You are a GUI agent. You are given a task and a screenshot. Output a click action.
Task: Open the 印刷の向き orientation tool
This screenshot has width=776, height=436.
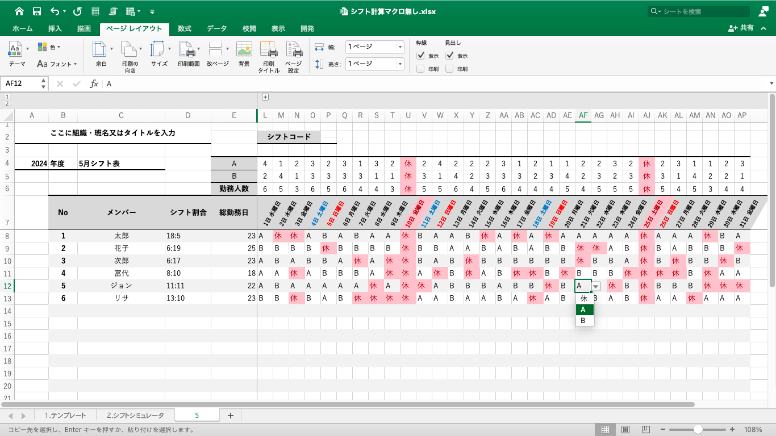click(130, 56)
